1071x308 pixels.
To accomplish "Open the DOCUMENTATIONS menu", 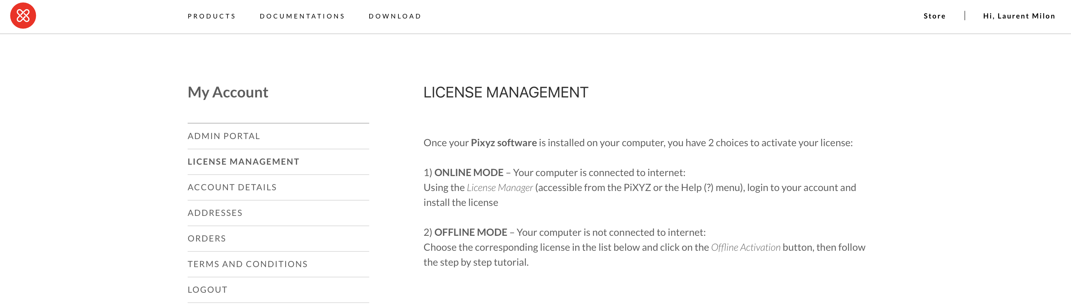I will pyautogui.click(x=302, y=16).
